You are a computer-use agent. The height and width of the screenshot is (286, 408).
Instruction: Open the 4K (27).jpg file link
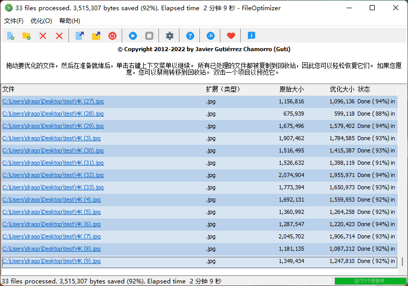pos(53,101)
